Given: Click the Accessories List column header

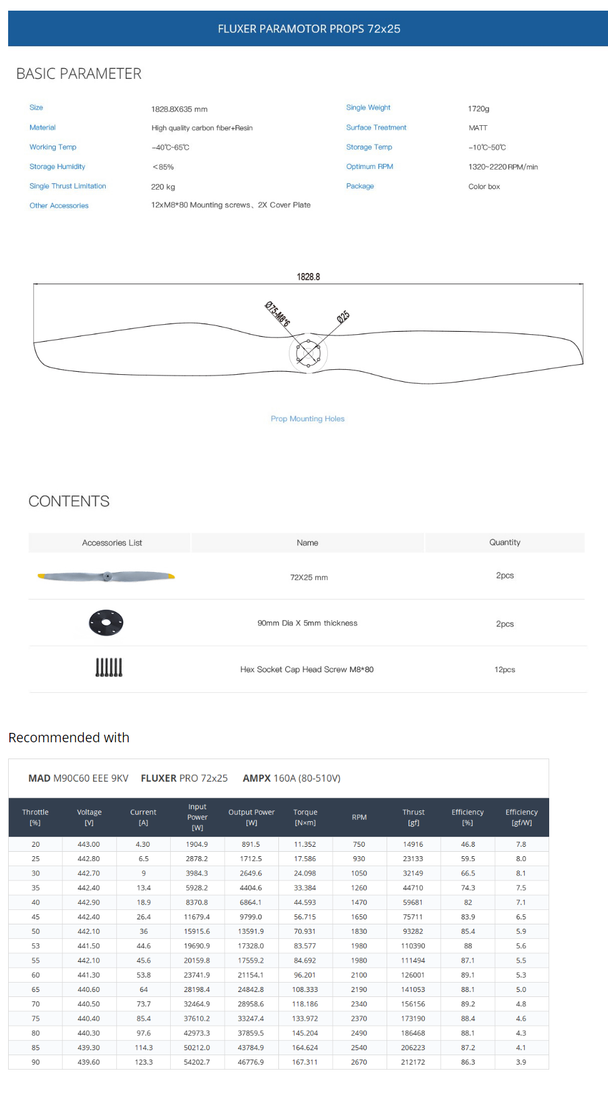Looking at the screenshot, I should point(112,543).
